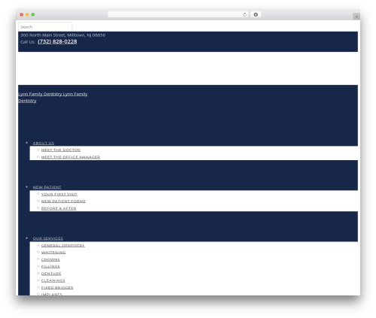
Task: Open the Your First Visit link
Action: (59, 194)
